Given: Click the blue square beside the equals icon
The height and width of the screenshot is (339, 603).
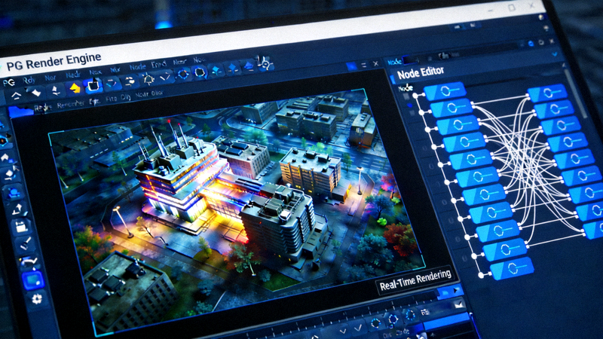Looking at the screenshot, I should coord(351,66).
